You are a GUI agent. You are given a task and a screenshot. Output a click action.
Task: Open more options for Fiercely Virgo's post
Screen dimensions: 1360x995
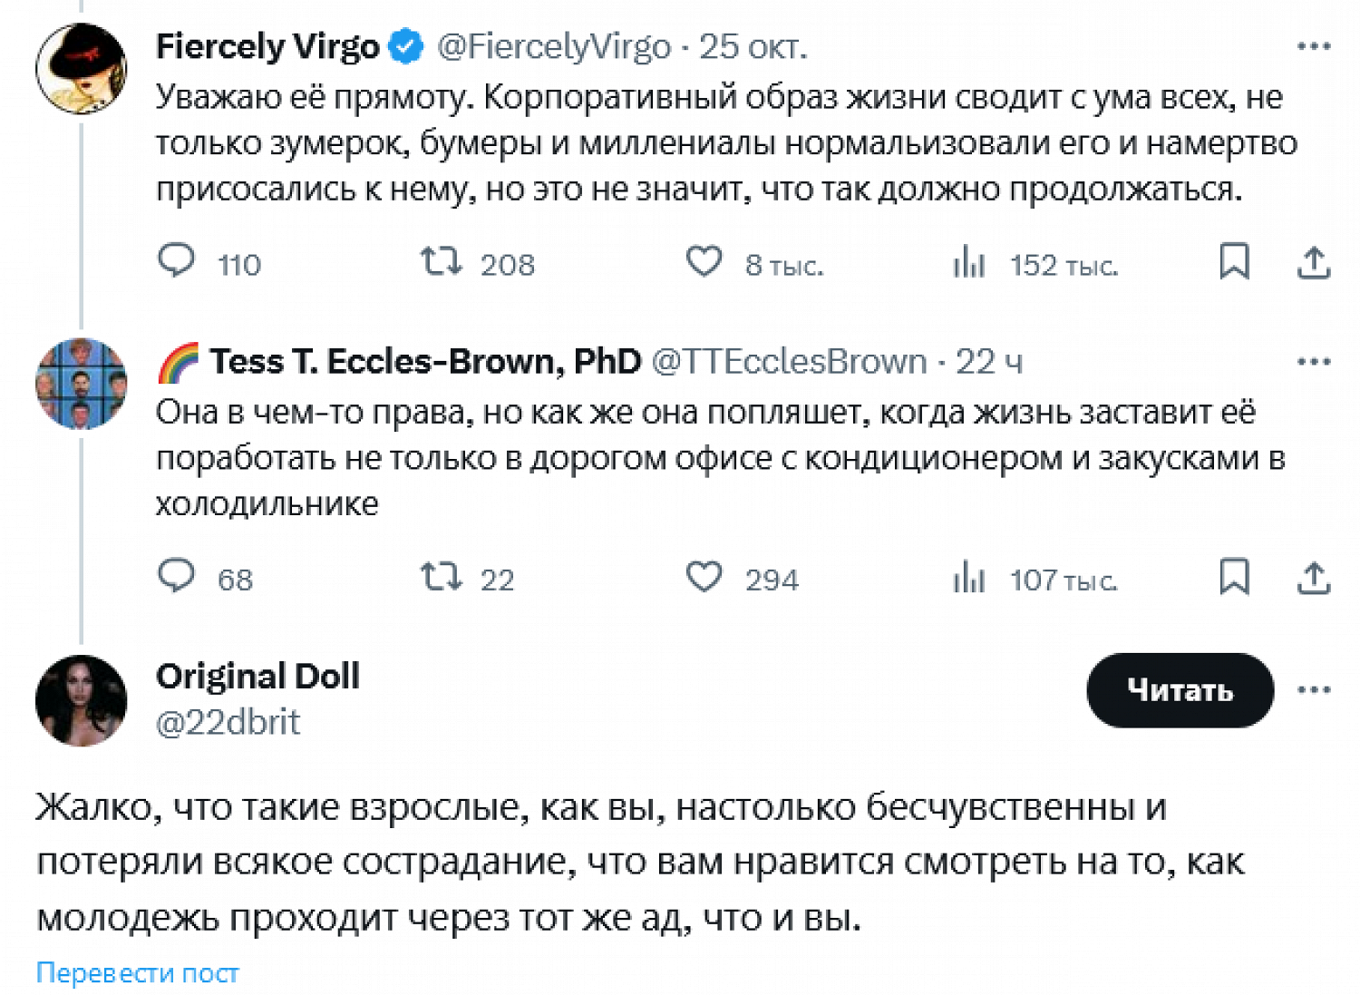click(1313, 46)
